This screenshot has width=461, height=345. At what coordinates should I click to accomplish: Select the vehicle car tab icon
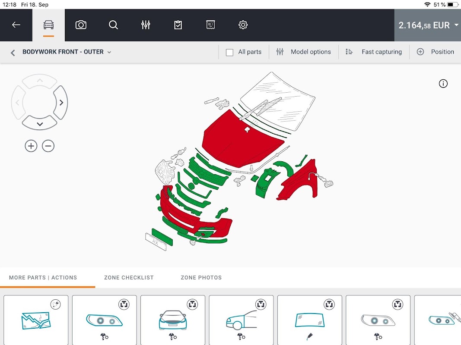[x=48, y=25]
